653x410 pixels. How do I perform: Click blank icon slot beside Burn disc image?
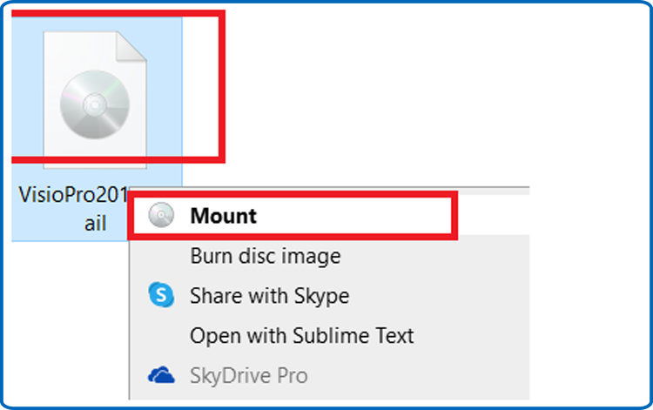[161, 256]
